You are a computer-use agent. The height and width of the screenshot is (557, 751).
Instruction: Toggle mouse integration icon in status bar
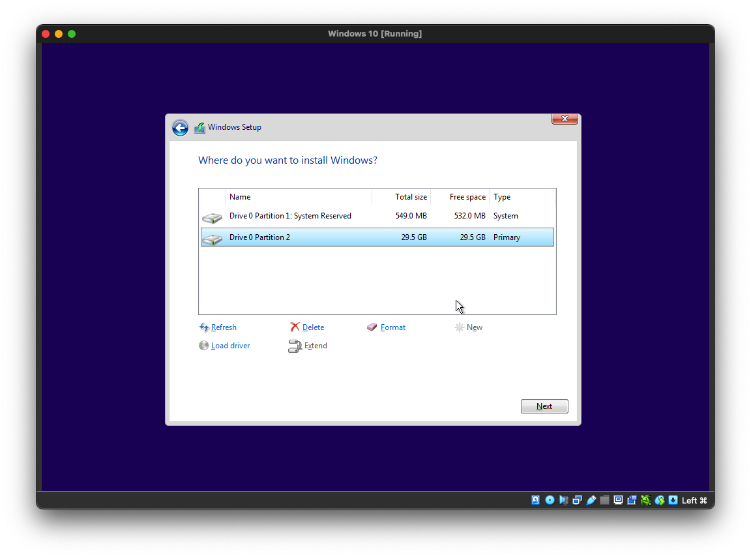point(659,500)
